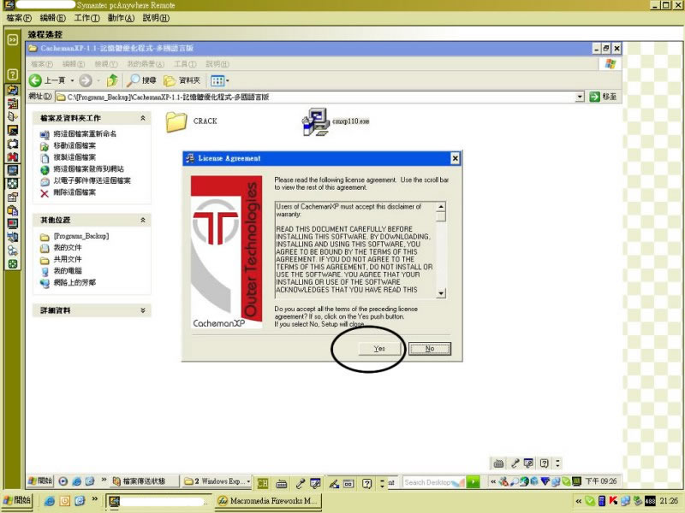Click 將這個檔案發佈到網站 publish link
Screen dimensions: 685x513
88,169
